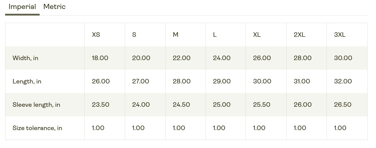This screenshot has width=376, height=148.
Task: Select the L length value 29.00
Action: [x=222, y=81]
